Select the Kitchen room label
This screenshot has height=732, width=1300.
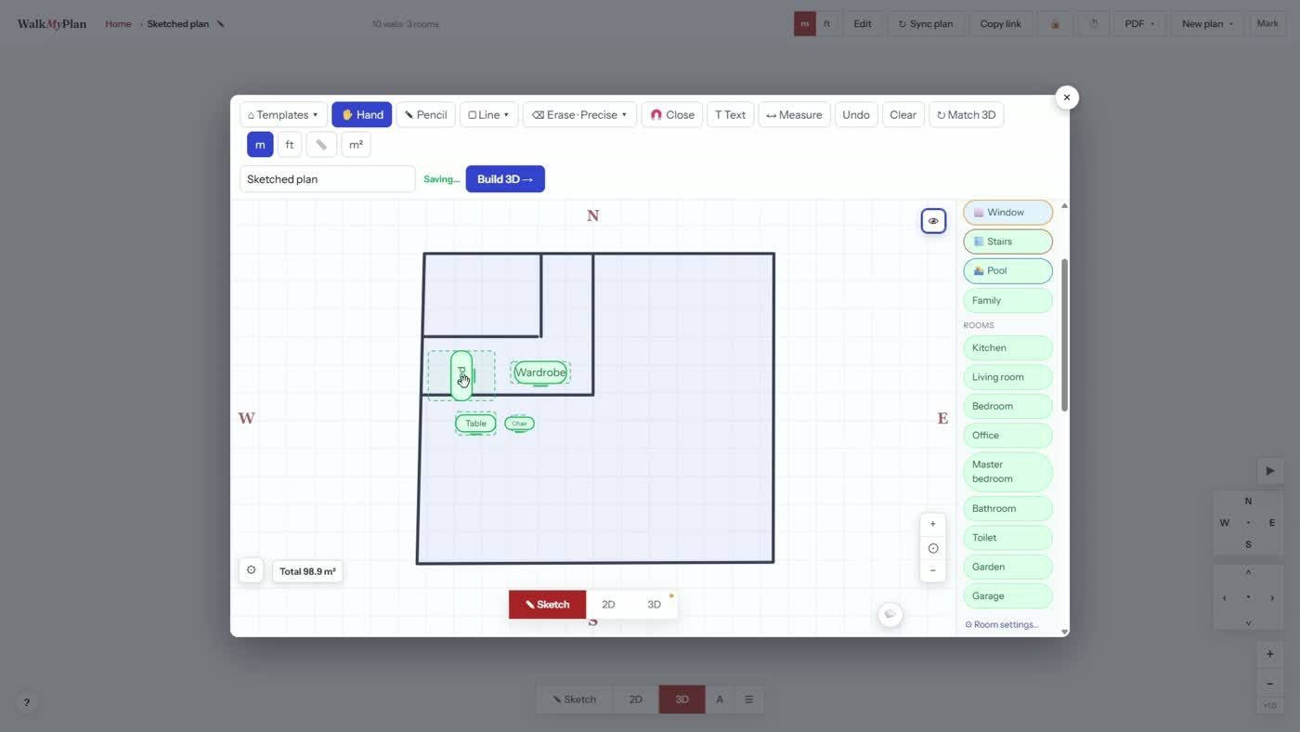1007,348
